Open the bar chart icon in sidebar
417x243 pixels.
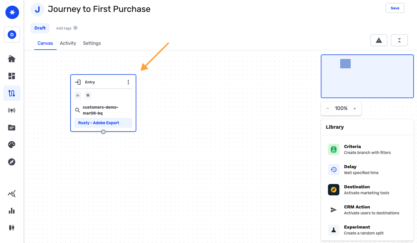pos(12,211)
